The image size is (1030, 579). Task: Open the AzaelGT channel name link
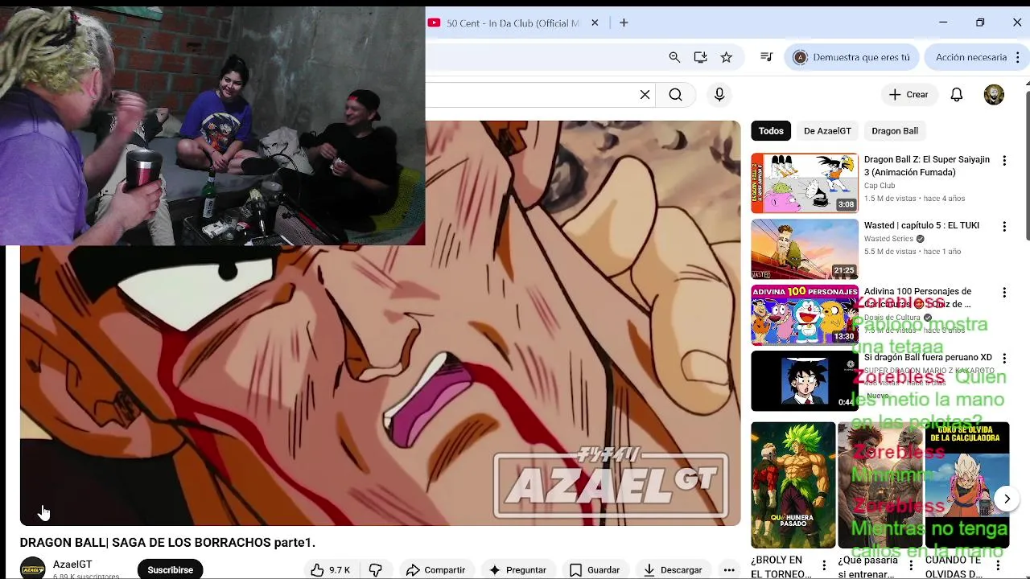(x=72, y=565)
